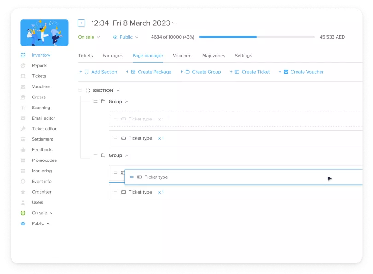Open the Public visibility dropdown in header
This screenshot has height=274, width=373.
coord(125,37)
